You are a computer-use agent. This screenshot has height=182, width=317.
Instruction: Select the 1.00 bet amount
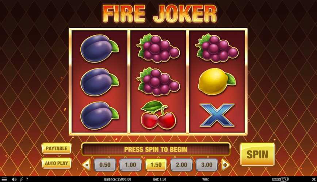click(130, 165)
